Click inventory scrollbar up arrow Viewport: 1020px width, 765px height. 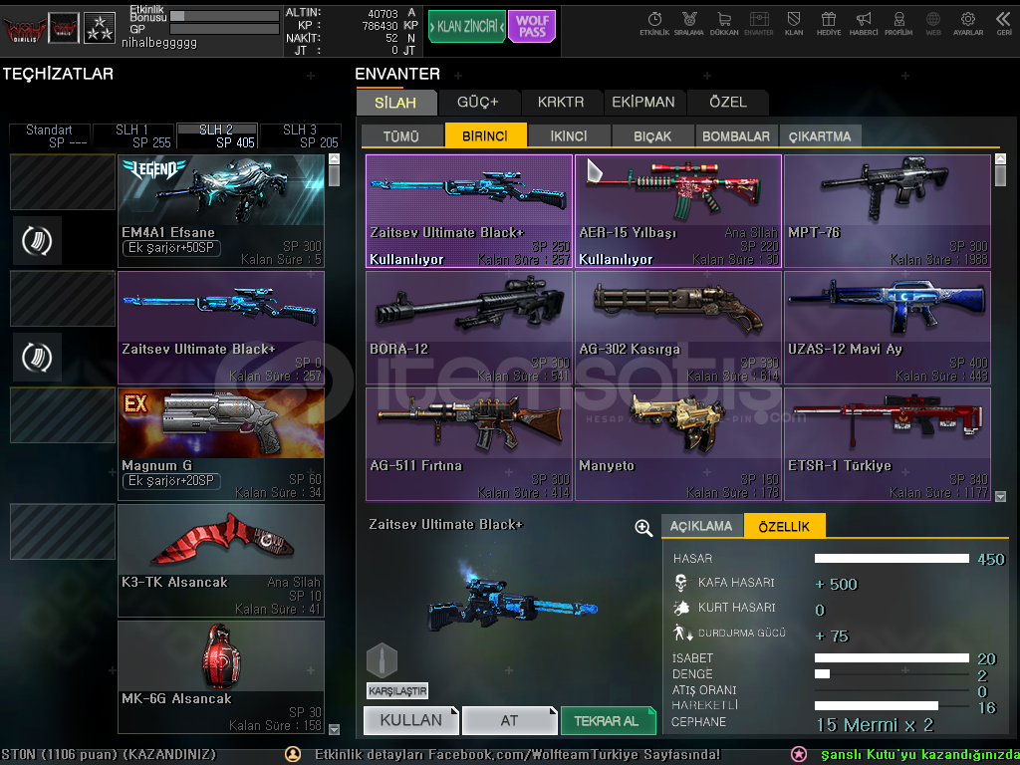click(1000, 158)
